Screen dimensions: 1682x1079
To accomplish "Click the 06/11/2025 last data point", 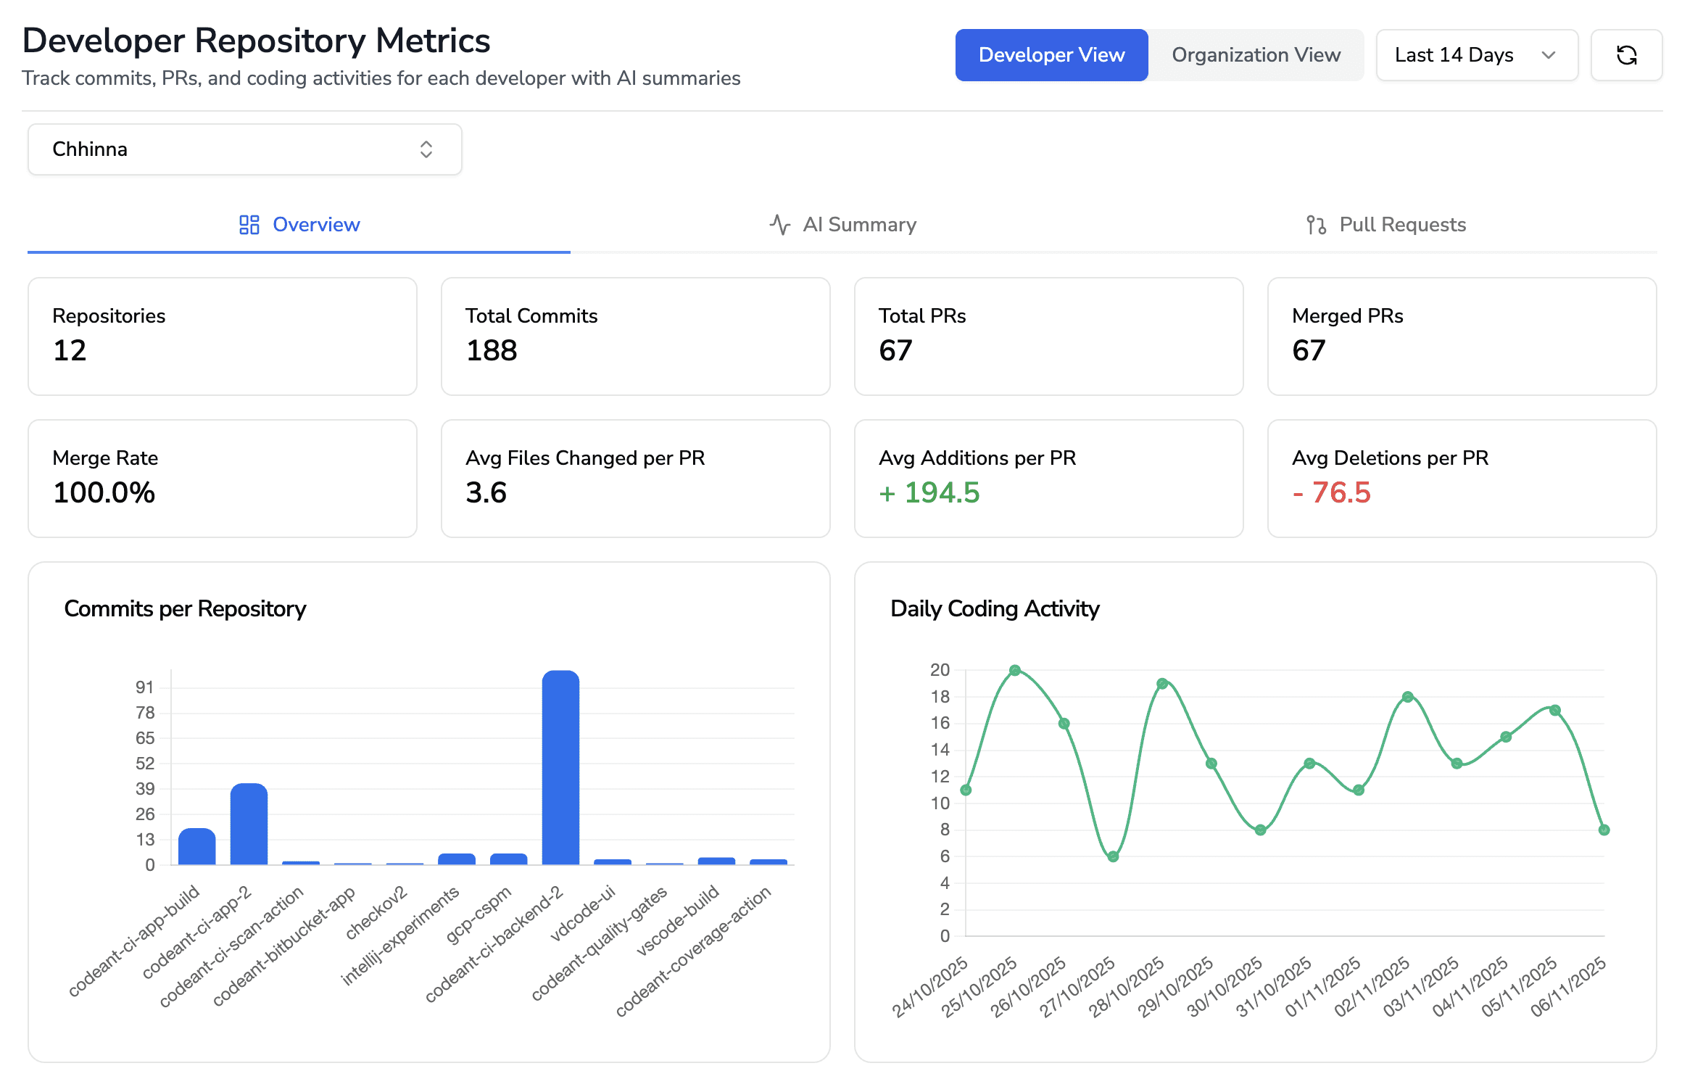I will 1604,830.
